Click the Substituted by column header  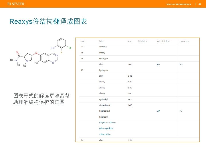pos(163,41)
